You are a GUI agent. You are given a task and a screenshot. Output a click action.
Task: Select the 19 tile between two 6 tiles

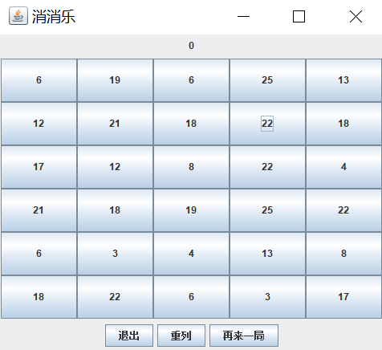(115, 80)
